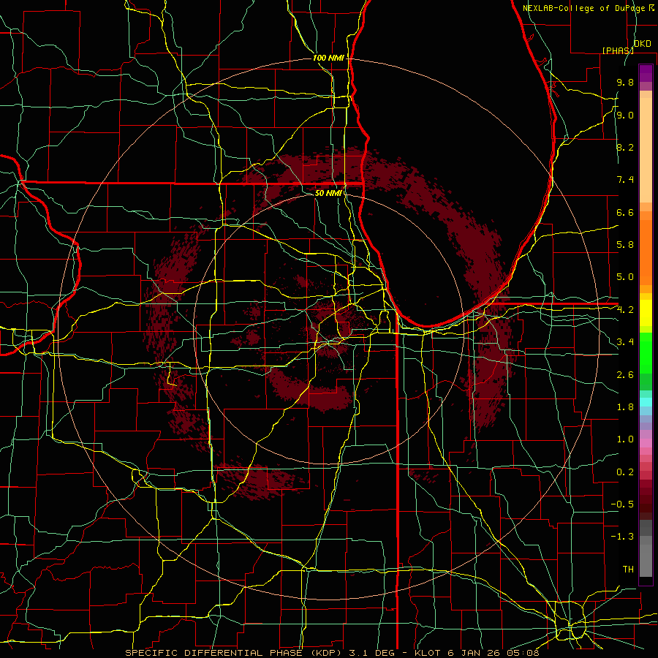Viewport: 658px width, 658px height.
Task: Click the 1.0 value on color scale
Action: pos(625,439)
